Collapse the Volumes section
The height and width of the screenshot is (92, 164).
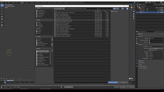[36, 8]
